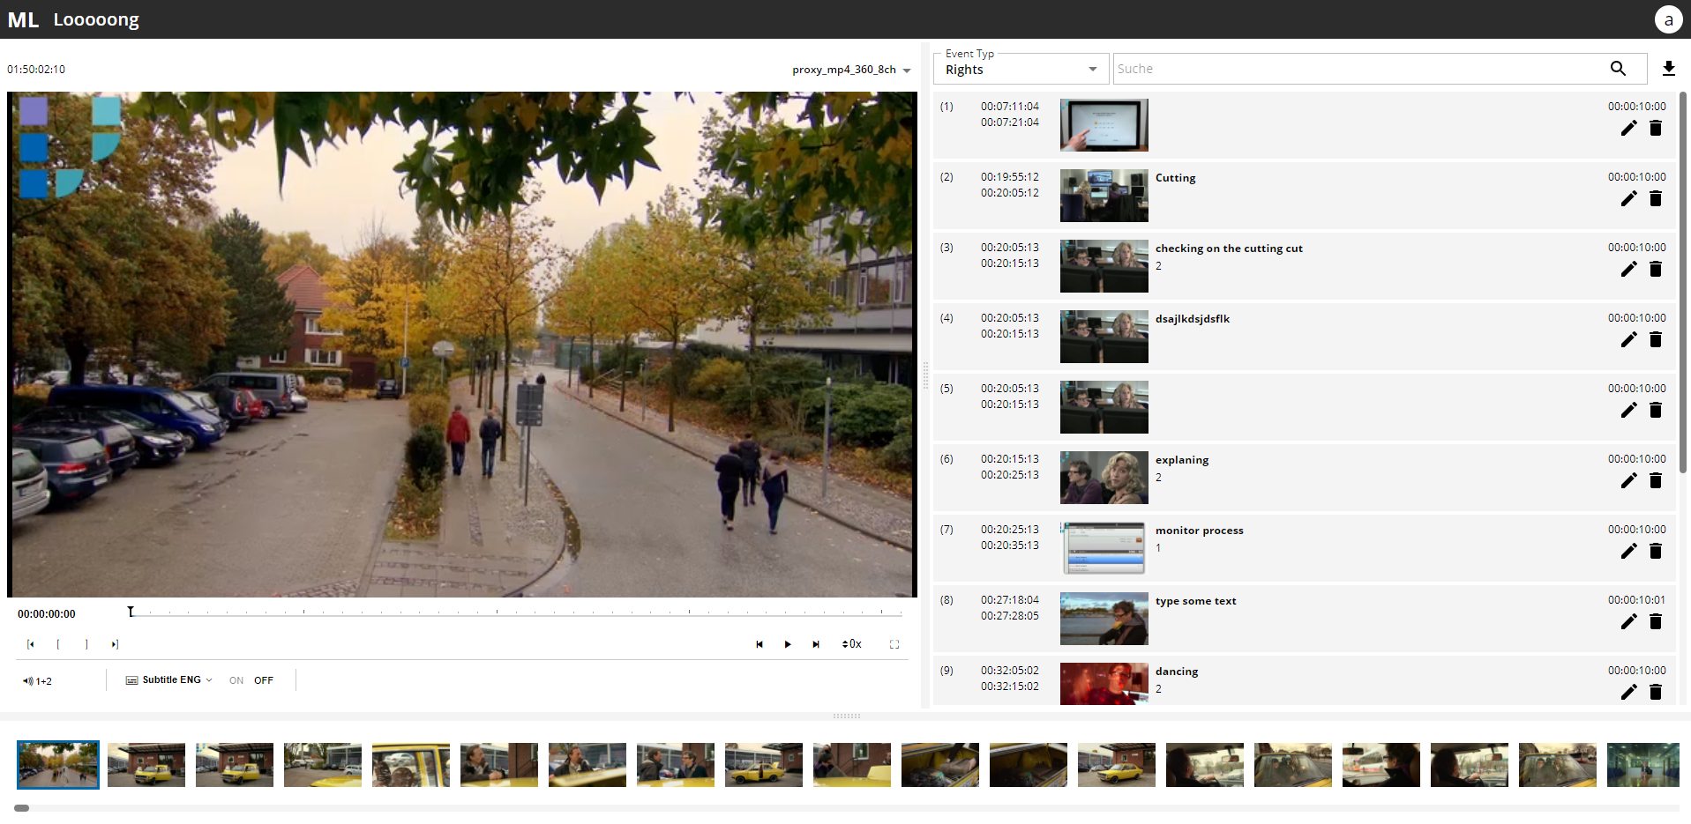Set mark-in bracket

pos(58,644)
